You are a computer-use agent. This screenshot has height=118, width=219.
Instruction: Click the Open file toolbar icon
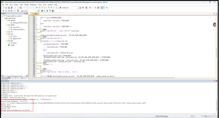6,8
